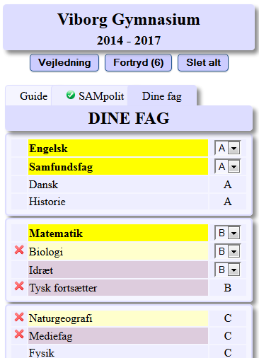Open the Vejledning button

[64, 63]
